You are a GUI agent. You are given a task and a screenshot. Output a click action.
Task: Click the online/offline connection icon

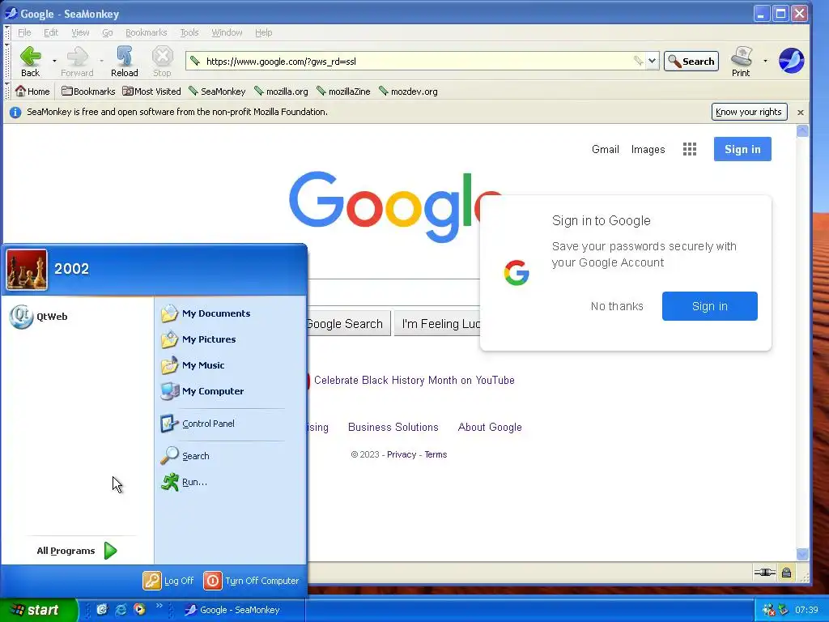click(x=764, y=573)
